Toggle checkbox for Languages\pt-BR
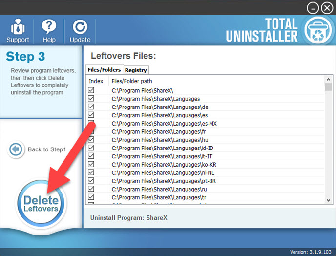This screenshot has height=256, width=336. [x=91, y=181]
